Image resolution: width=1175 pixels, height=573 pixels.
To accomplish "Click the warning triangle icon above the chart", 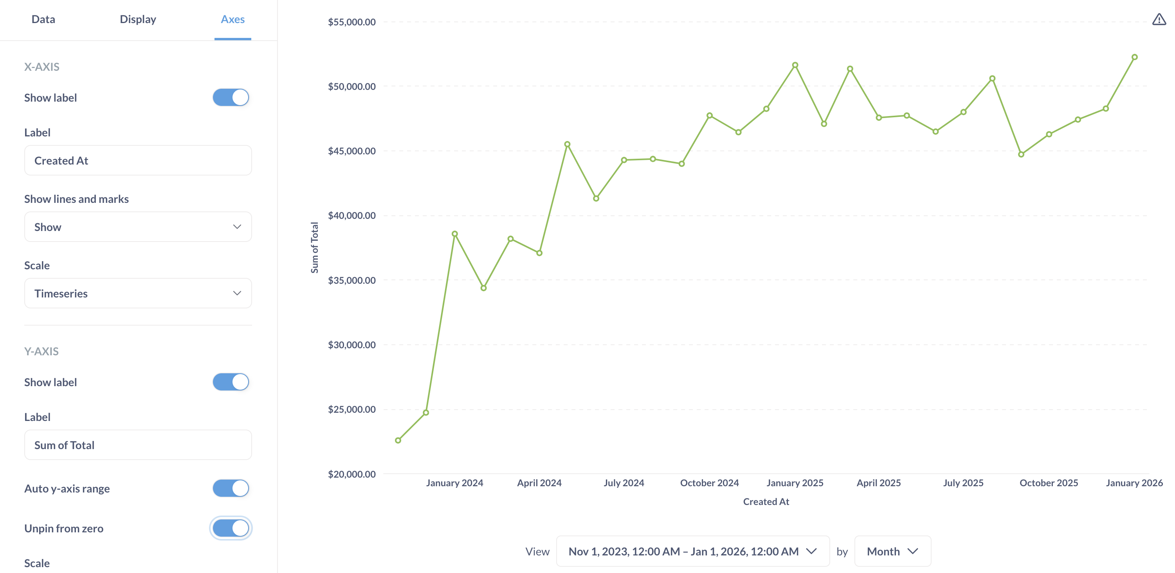I will coord(1159,19).
